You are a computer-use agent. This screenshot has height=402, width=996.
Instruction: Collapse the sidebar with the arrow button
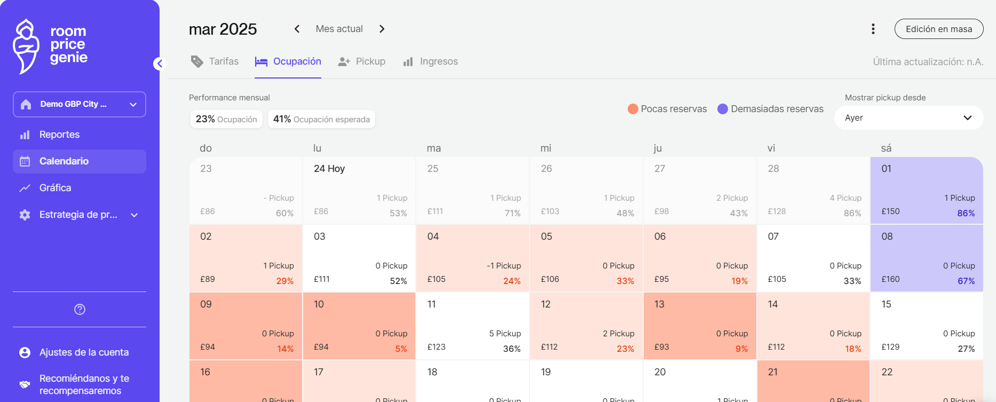click(160, 64)
